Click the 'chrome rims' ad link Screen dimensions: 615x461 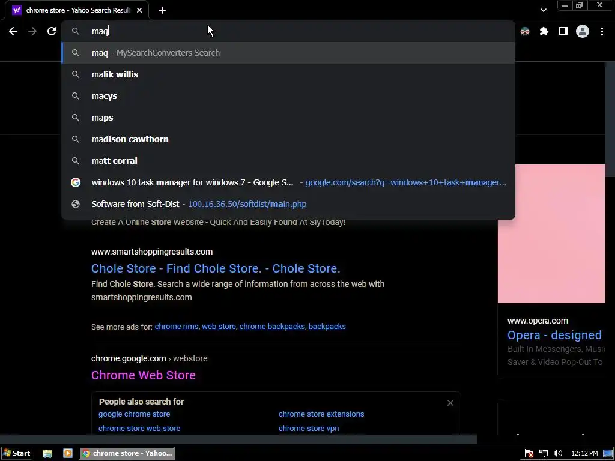(x=177, y=327)
